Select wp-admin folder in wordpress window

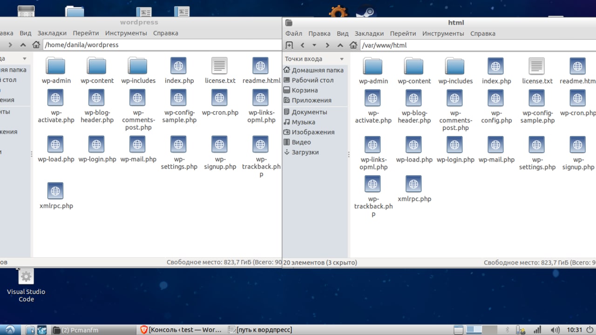[x=55, y=70]
